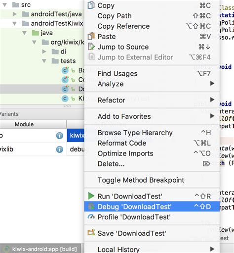This screenshot has width=234, height=253.
Task: Click the Jump to Source icon
Action: pyautogui.click(x=91, y=47)
